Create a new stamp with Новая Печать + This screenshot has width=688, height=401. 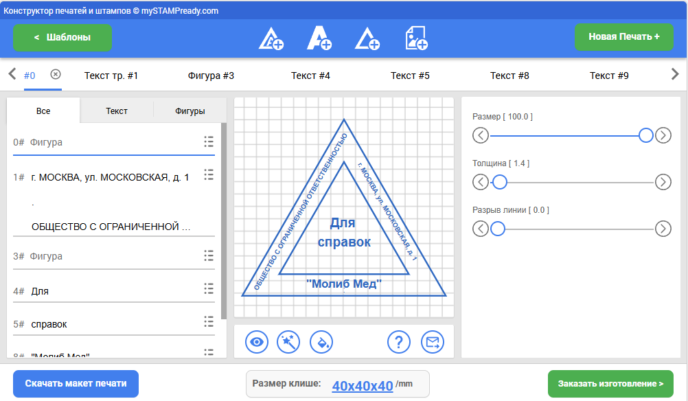pyautogui.click(x=624, y=37)
